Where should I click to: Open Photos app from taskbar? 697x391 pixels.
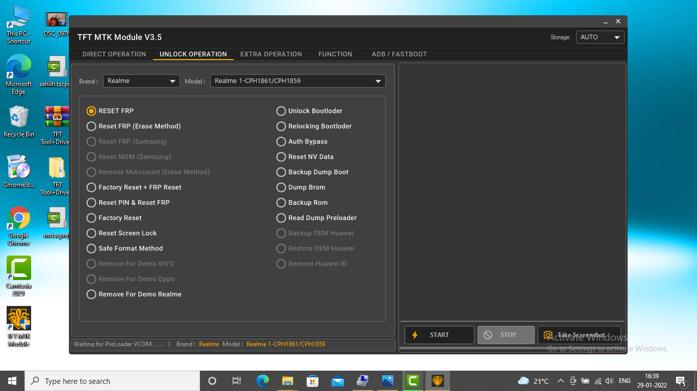point(388,381)
